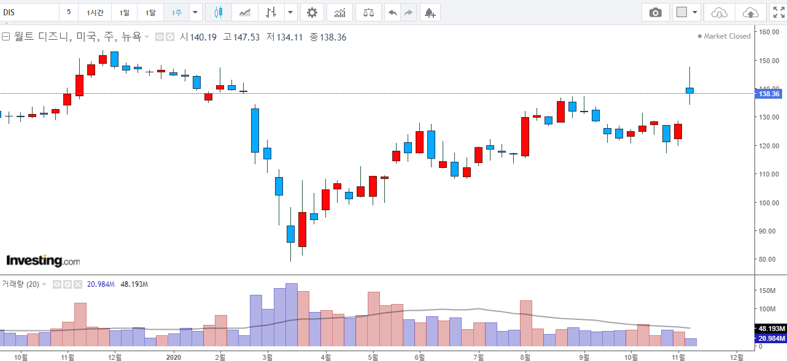Redo chart action

(409, 12)
